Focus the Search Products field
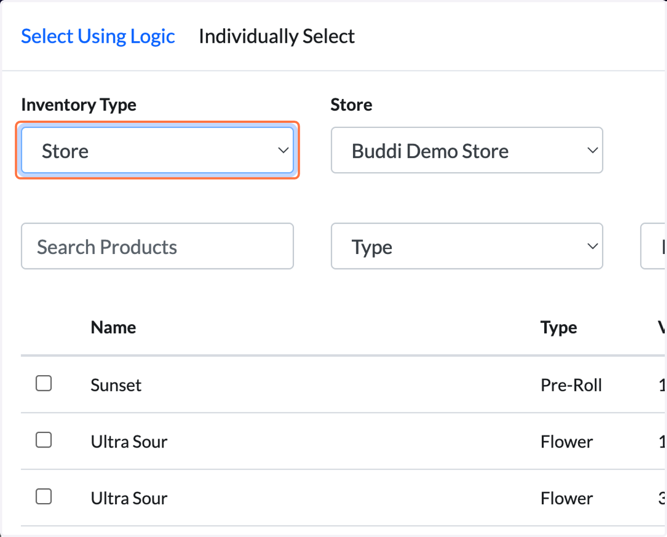 coord(157,247)
